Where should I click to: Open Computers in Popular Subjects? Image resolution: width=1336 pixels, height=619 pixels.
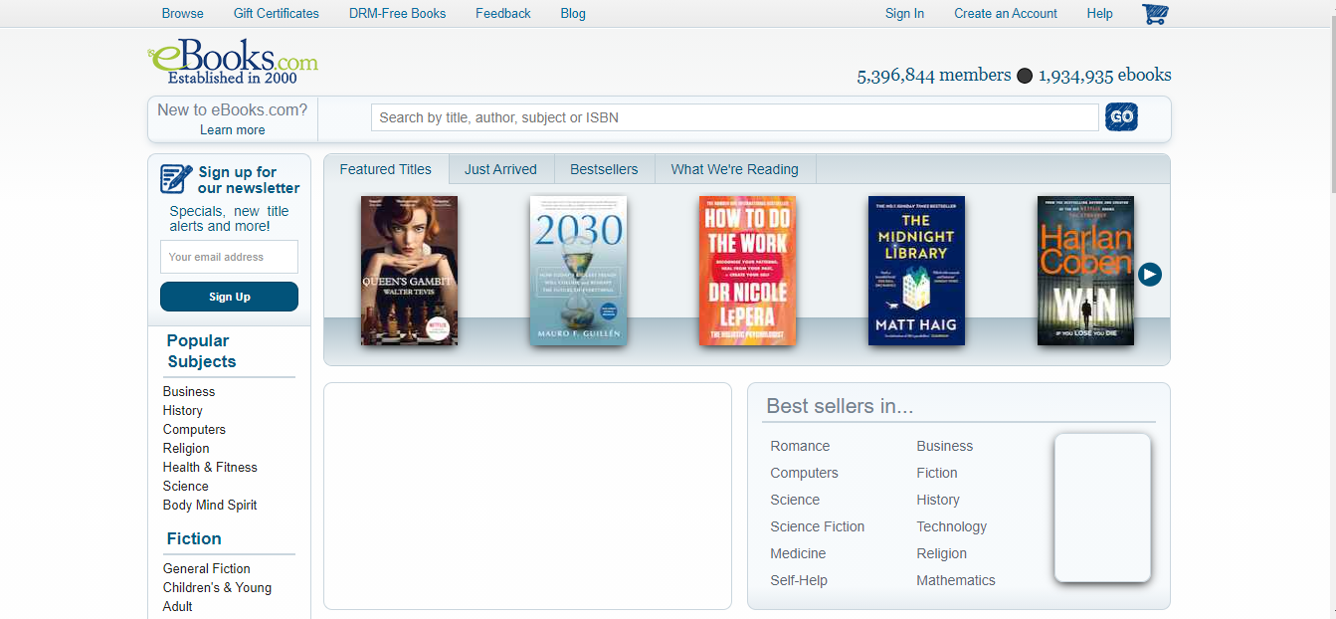tap(194, 429)
